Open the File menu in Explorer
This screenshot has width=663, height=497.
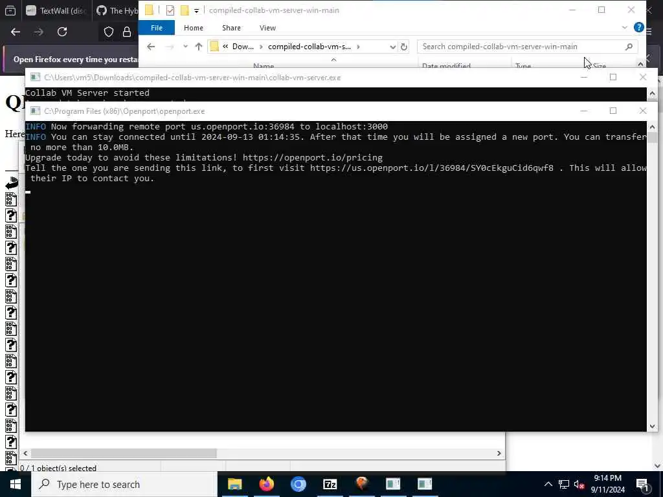pyautogui.click(x=157, y=28)
